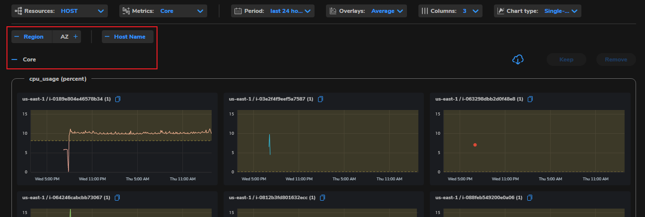The image size is (645, 217).
Task: Open the Columns count dropdown
Action: (450, 11)
